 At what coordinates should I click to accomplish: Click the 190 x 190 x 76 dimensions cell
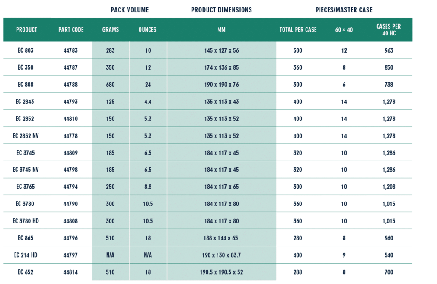[x=221, y=85]
